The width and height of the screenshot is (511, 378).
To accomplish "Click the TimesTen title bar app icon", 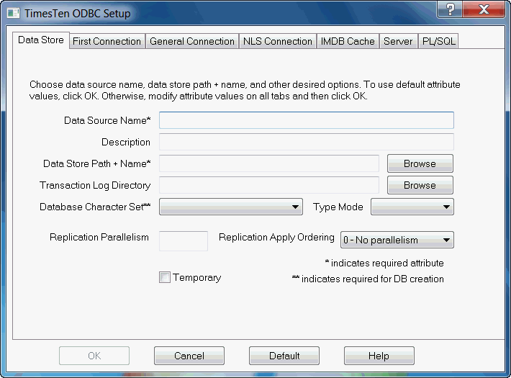I will coord(12,13).
